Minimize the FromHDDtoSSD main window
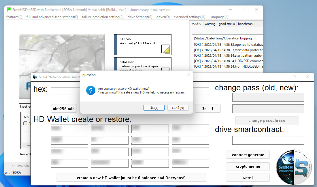This screenshot has height=187, width=317. pyautogui.click(x=231, y=9)
